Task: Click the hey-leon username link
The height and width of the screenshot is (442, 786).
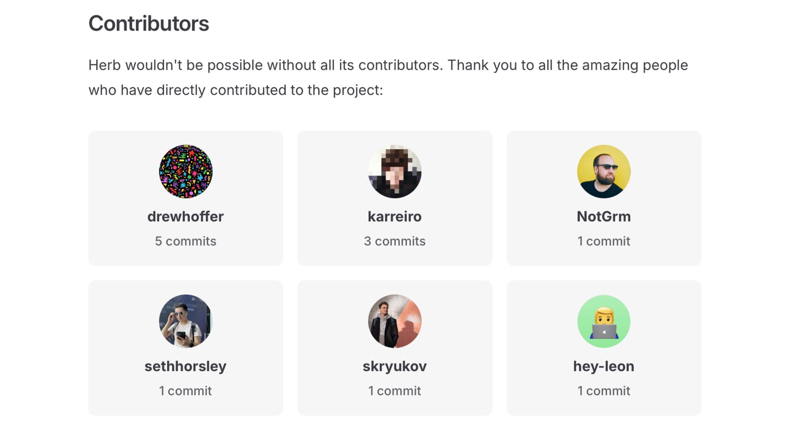Action: coord(604,366)
